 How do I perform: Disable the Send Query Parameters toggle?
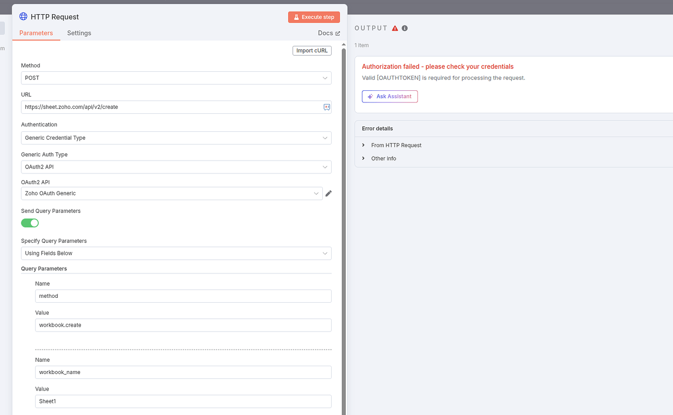[30, 223]
